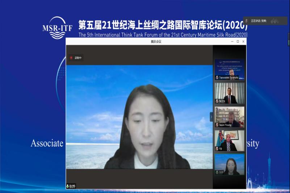290x193 pixels.
Task: Click the main speaker video area
Action: [x=139, y=116]
